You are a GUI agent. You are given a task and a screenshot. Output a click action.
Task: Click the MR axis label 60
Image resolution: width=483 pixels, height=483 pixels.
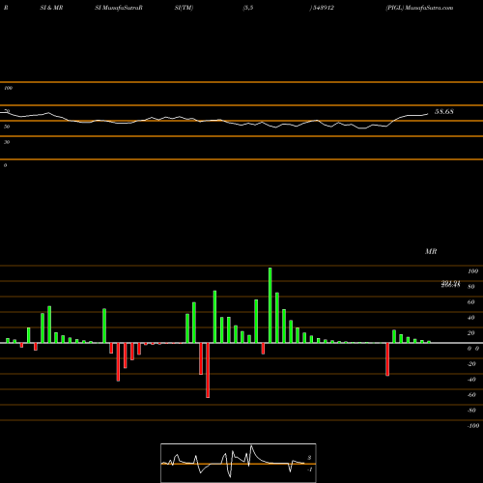[470, 302]
